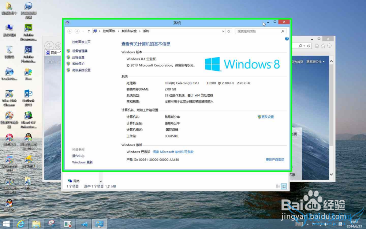Expand explorer navigation pane down arrow
The image size is (366, 229).
click(x=101, y=181)
